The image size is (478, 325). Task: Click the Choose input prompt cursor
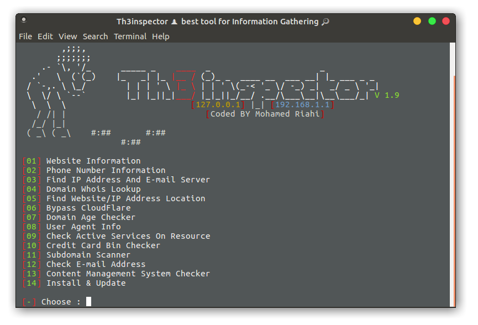(x=88, y=302)
